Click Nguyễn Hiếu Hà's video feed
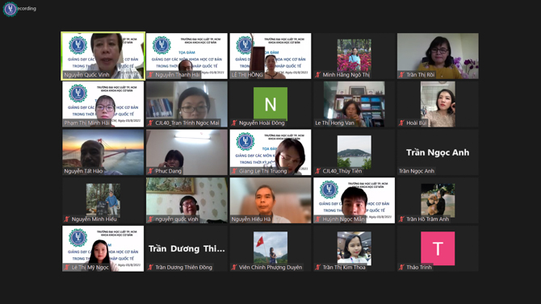Viewport: 541px width, 304px height. tap(270, 200)
